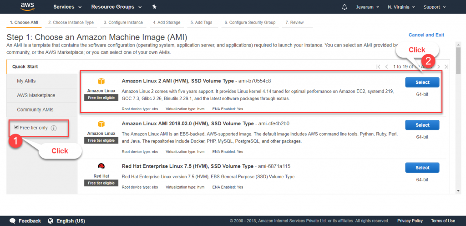Open the N. Virginia region dropdown
This screenshot has height=226, width=466.
click(x=401, y=7)
